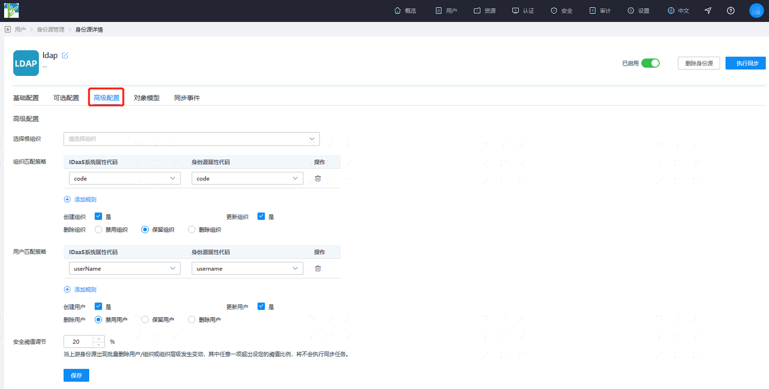Image resolution: width=769 pixels, height=389 pixels.
Task: Add rule under organization matching strategy
Action: [80, 199]
